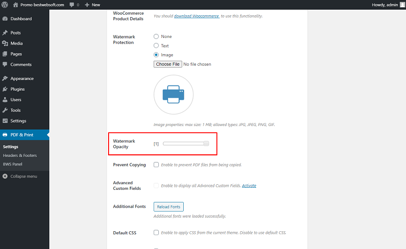Click "Additional fonts were loaded successfully" text

point(189,216)
